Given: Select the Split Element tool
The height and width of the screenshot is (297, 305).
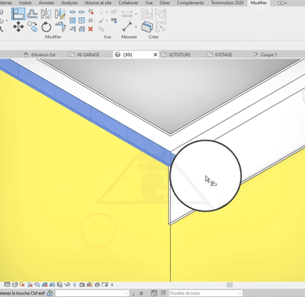Looking at the screenshot, I should pyautogui.click(x=72, y=12).
